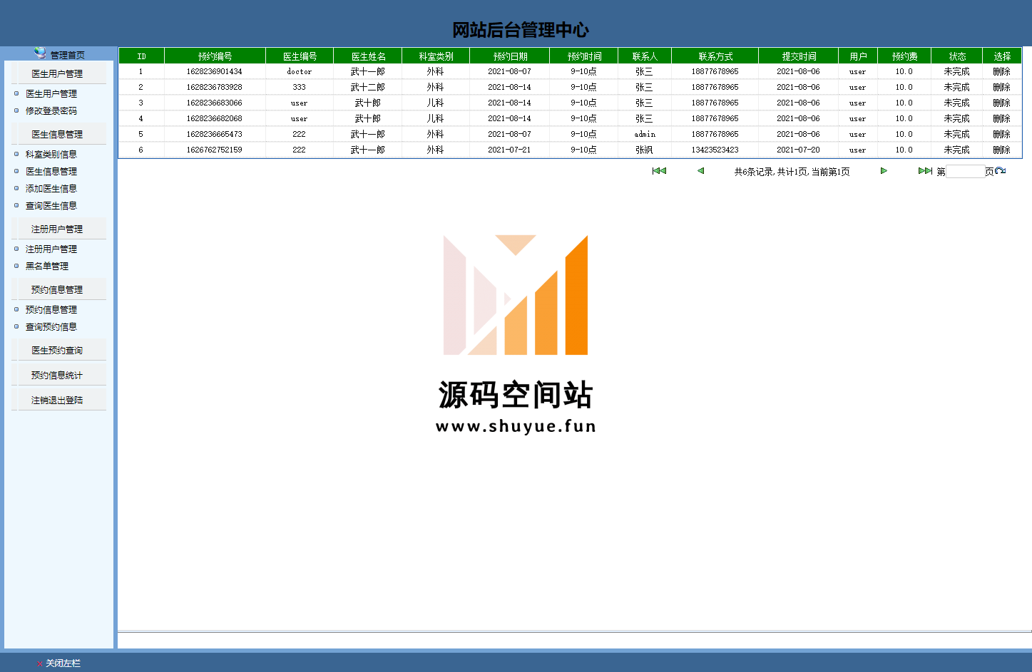1032x672 pixels.
Task: Open 添加医生信息
Action: [51, 188]
